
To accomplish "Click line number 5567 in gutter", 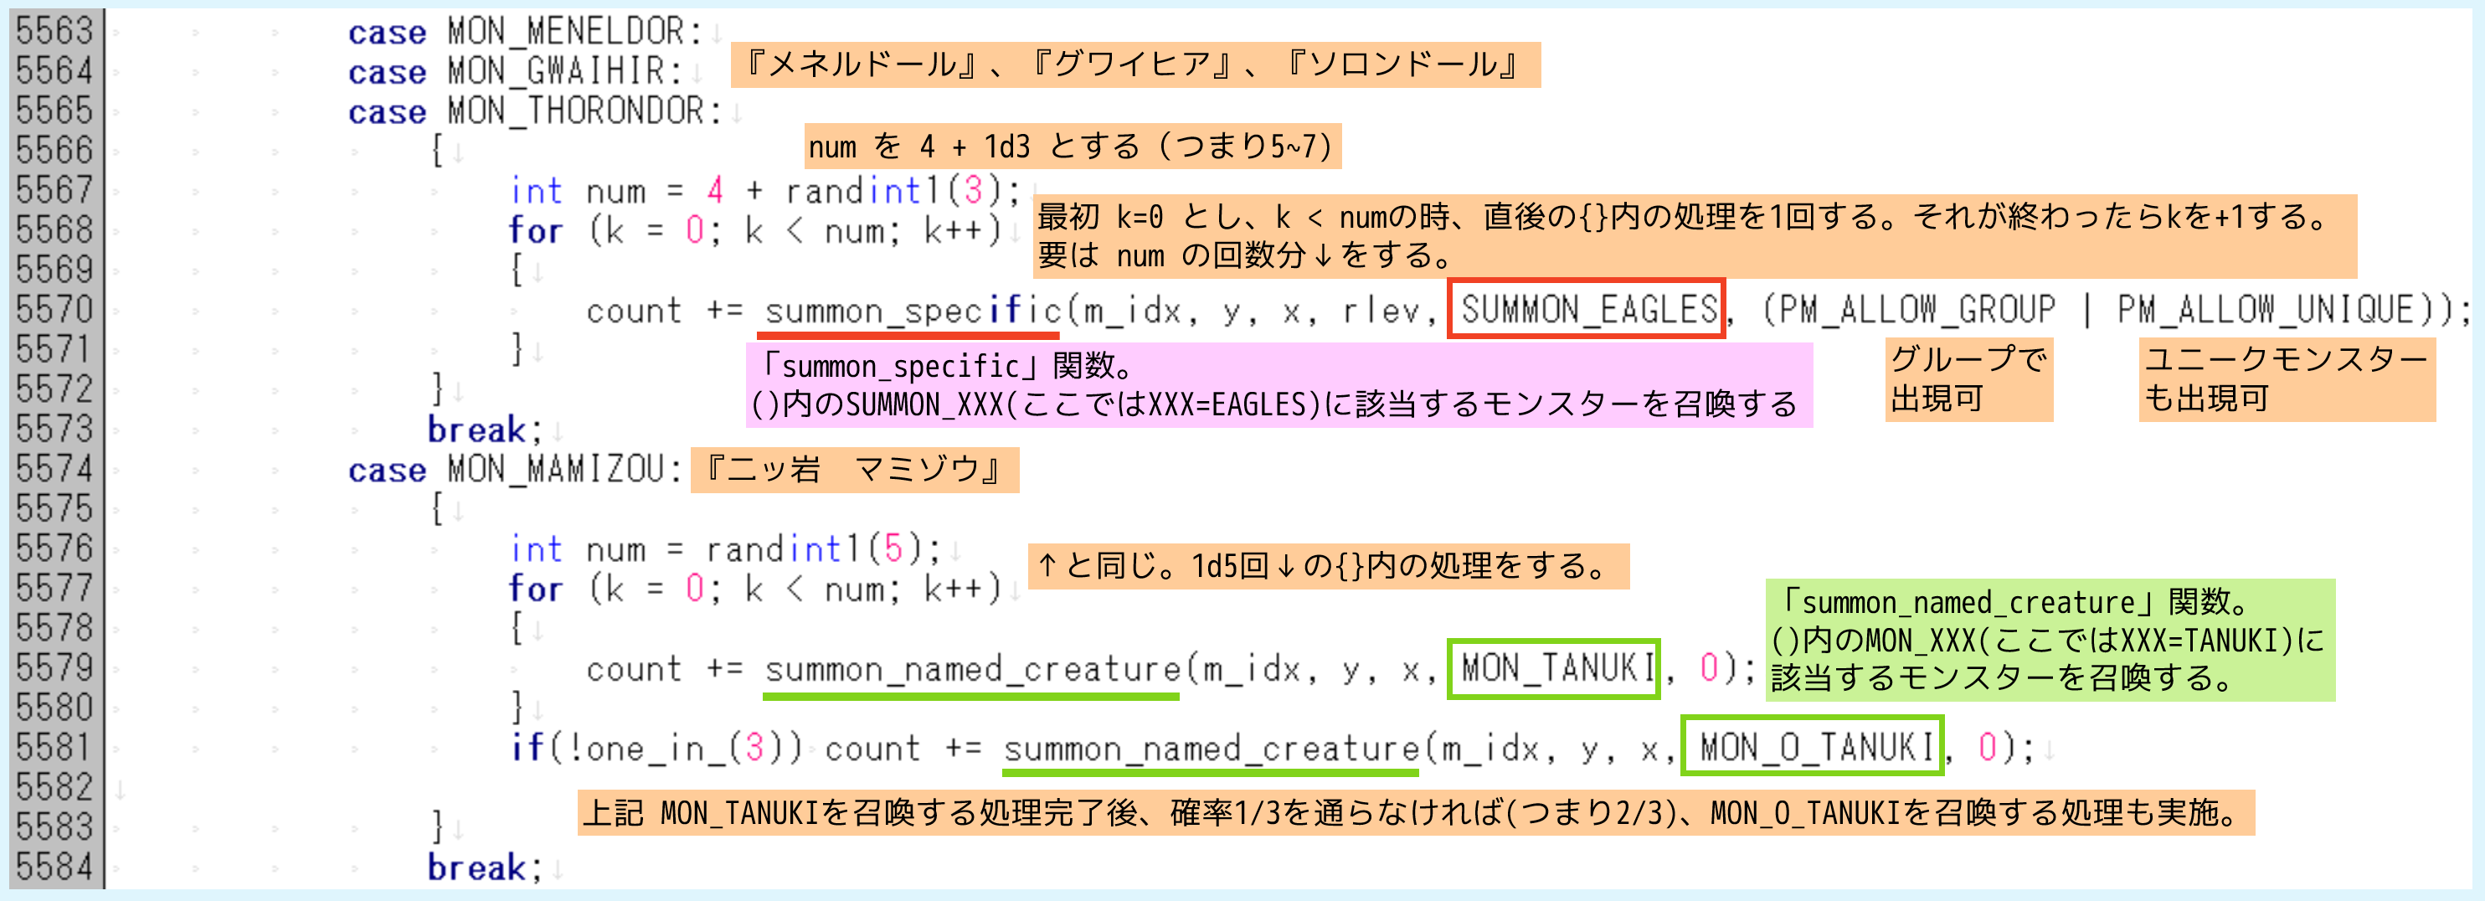I will tap(54, 190).
